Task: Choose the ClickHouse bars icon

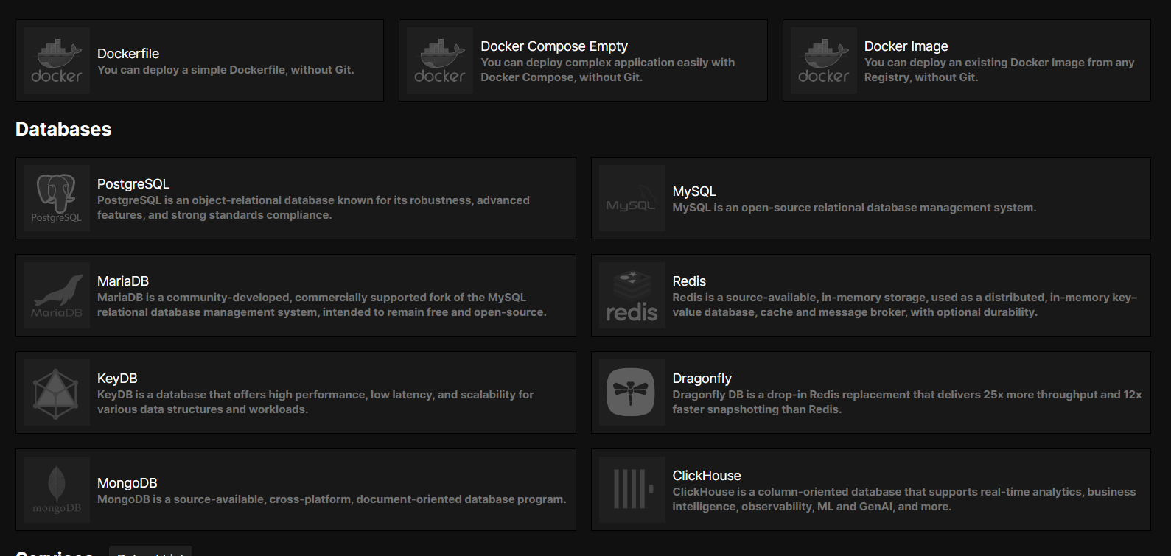Action: [632, 490]
